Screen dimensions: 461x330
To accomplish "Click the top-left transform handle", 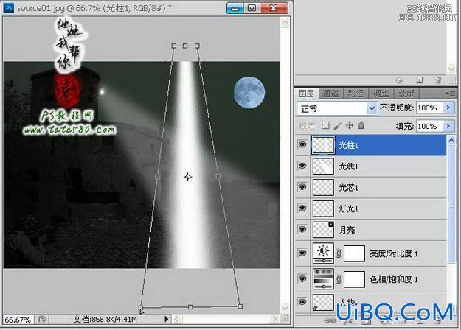I will pos(174,46).
